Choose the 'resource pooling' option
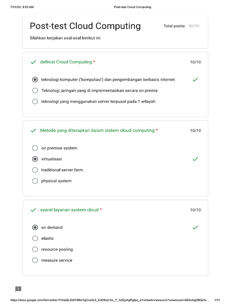 coord(35,249)
